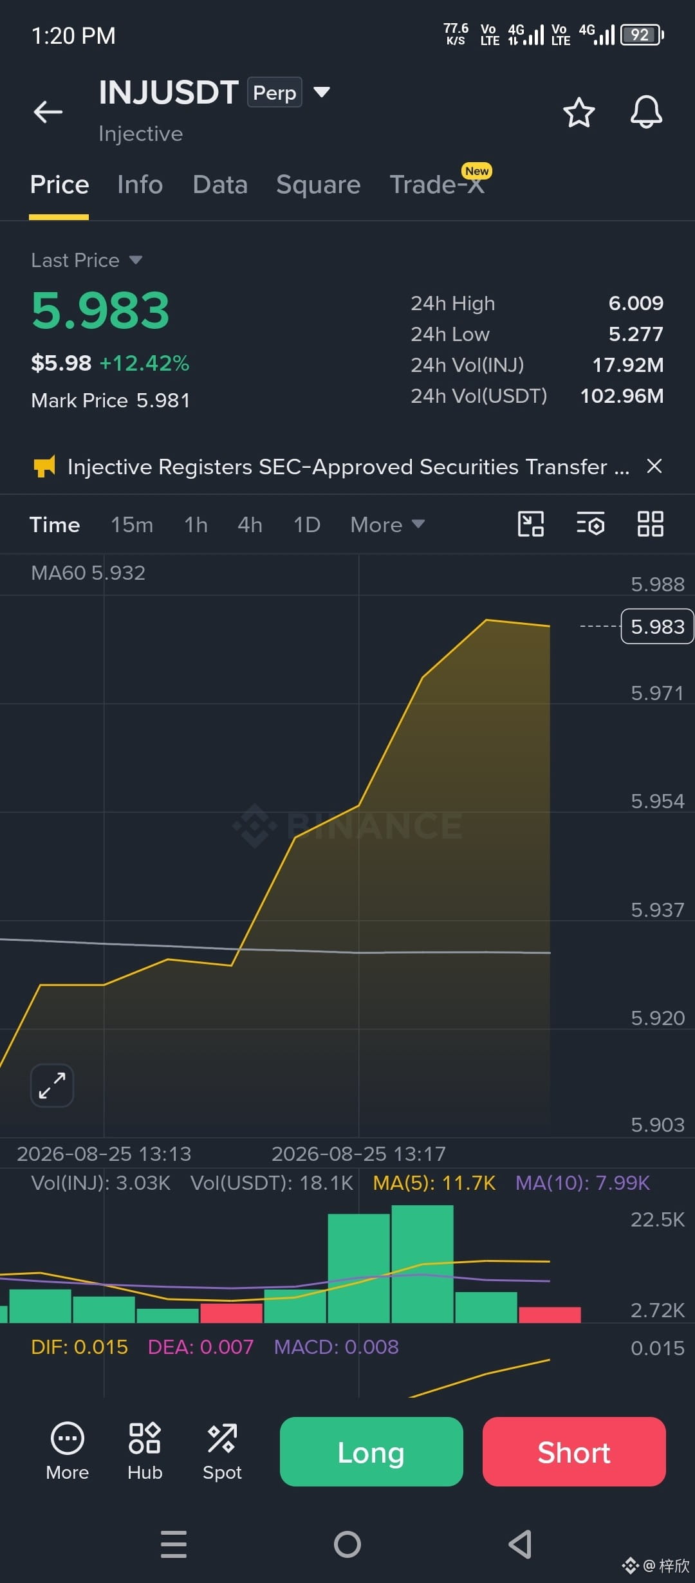Select the Time chart interval
The width and height of the screenshot is (695, 1583).
click(x=55, y=524)
